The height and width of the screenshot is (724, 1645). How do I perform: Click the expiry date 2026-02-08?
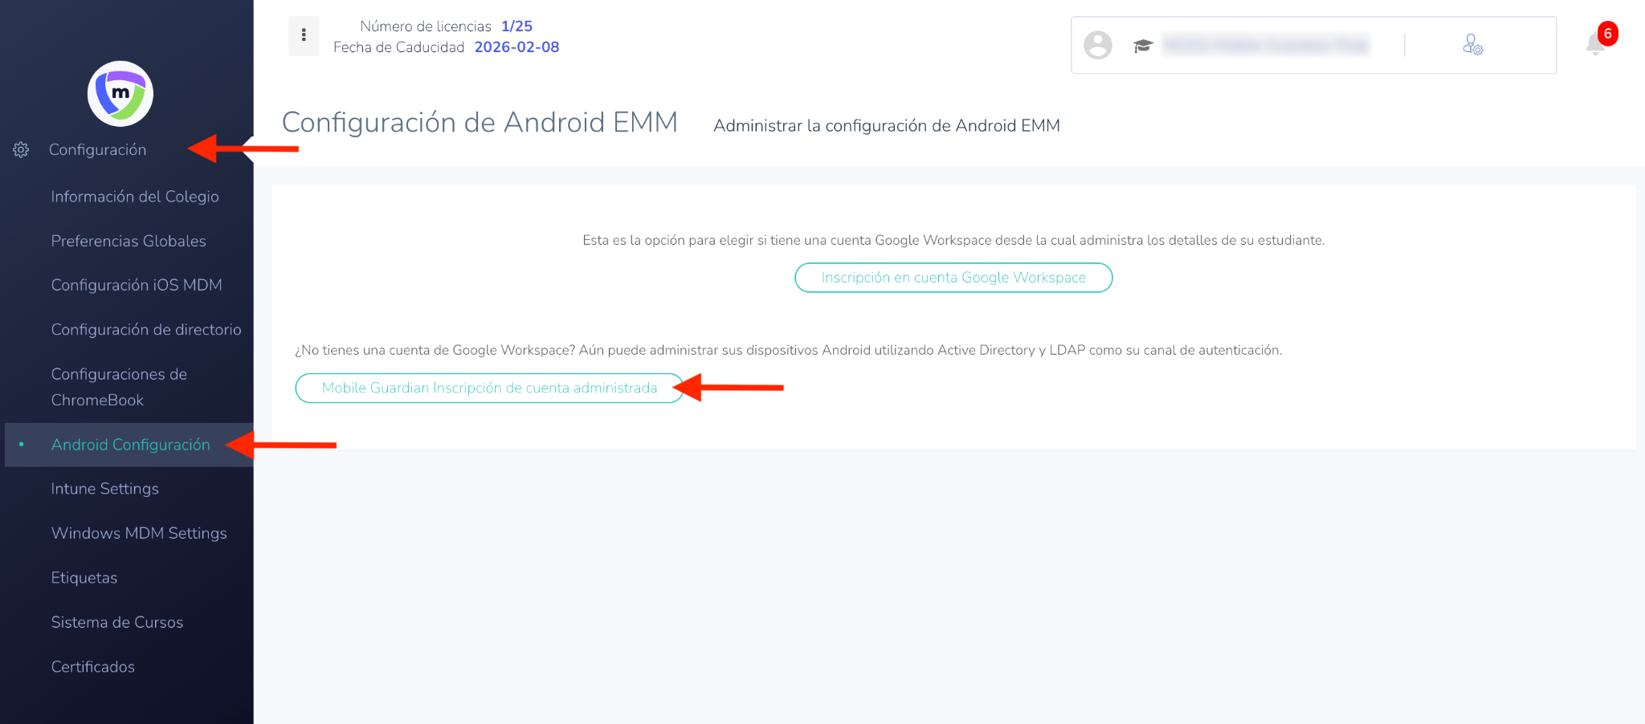coord(516,47)
